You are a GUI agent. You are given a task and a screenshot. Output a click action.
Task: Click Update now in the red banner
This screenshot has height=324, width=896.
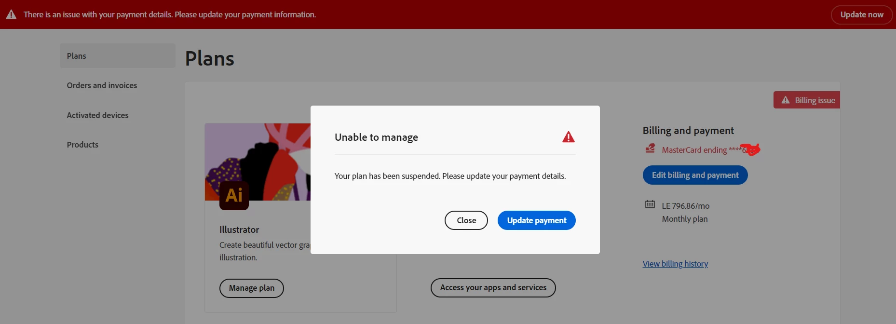[x=862, y=14]
